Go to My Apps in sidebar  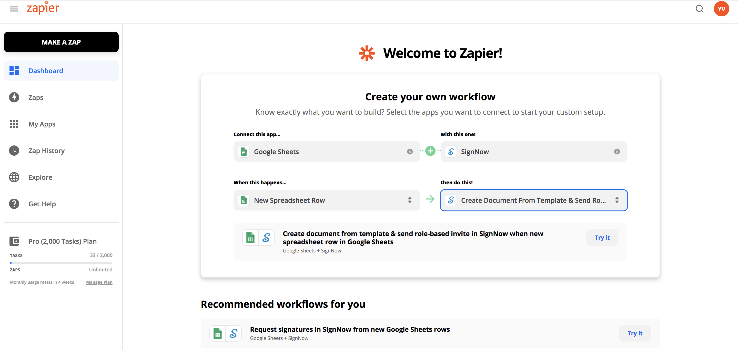[42, 124]
